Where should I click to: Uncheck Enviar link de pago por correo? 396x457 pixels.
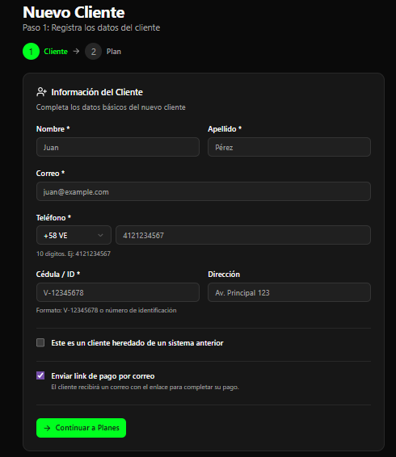[40, 375]
